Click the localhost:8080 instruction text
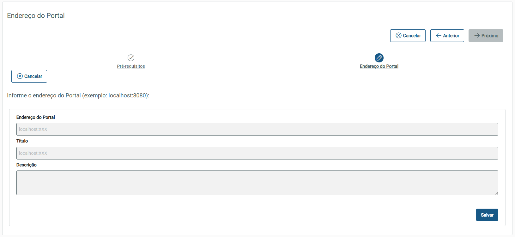 point(78,95)
